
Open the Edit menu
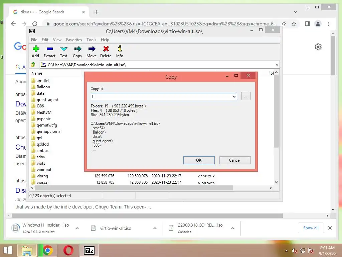click(x=45, y=40)
